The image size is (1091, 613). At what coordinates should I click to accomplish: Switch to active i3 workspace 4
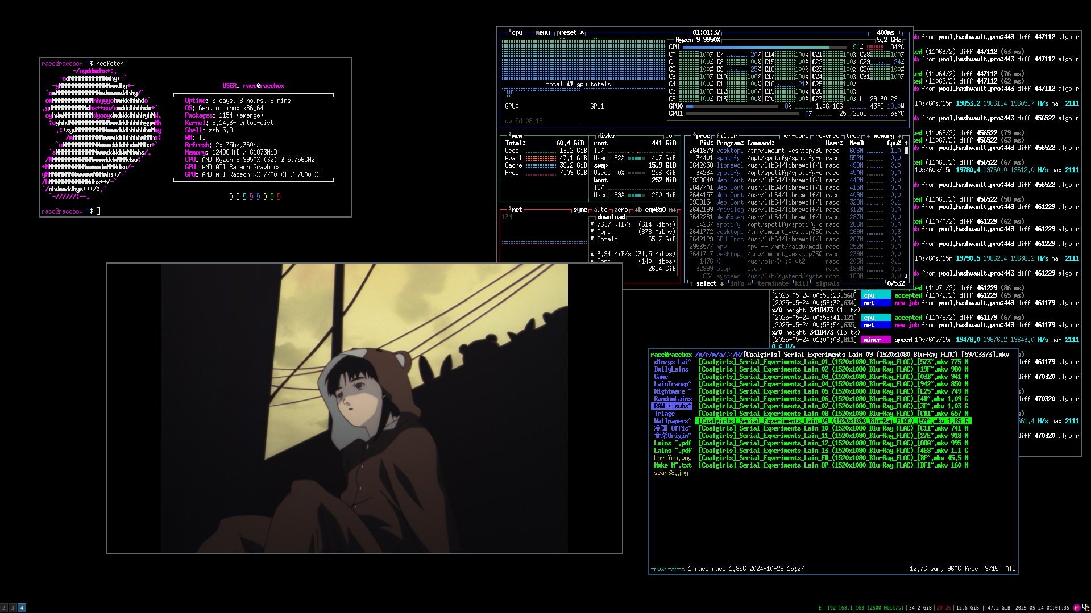(x=22, y=608)
